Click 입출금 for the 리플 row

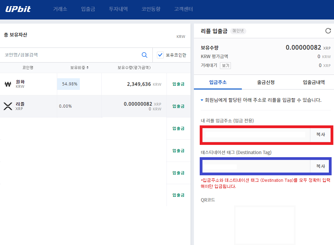click(178, 106)
